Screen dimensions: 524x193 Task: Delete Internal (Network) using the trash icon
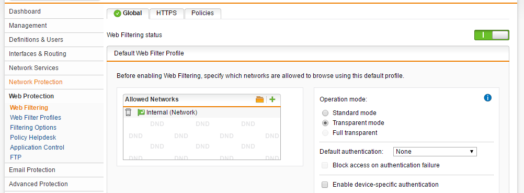128,112
